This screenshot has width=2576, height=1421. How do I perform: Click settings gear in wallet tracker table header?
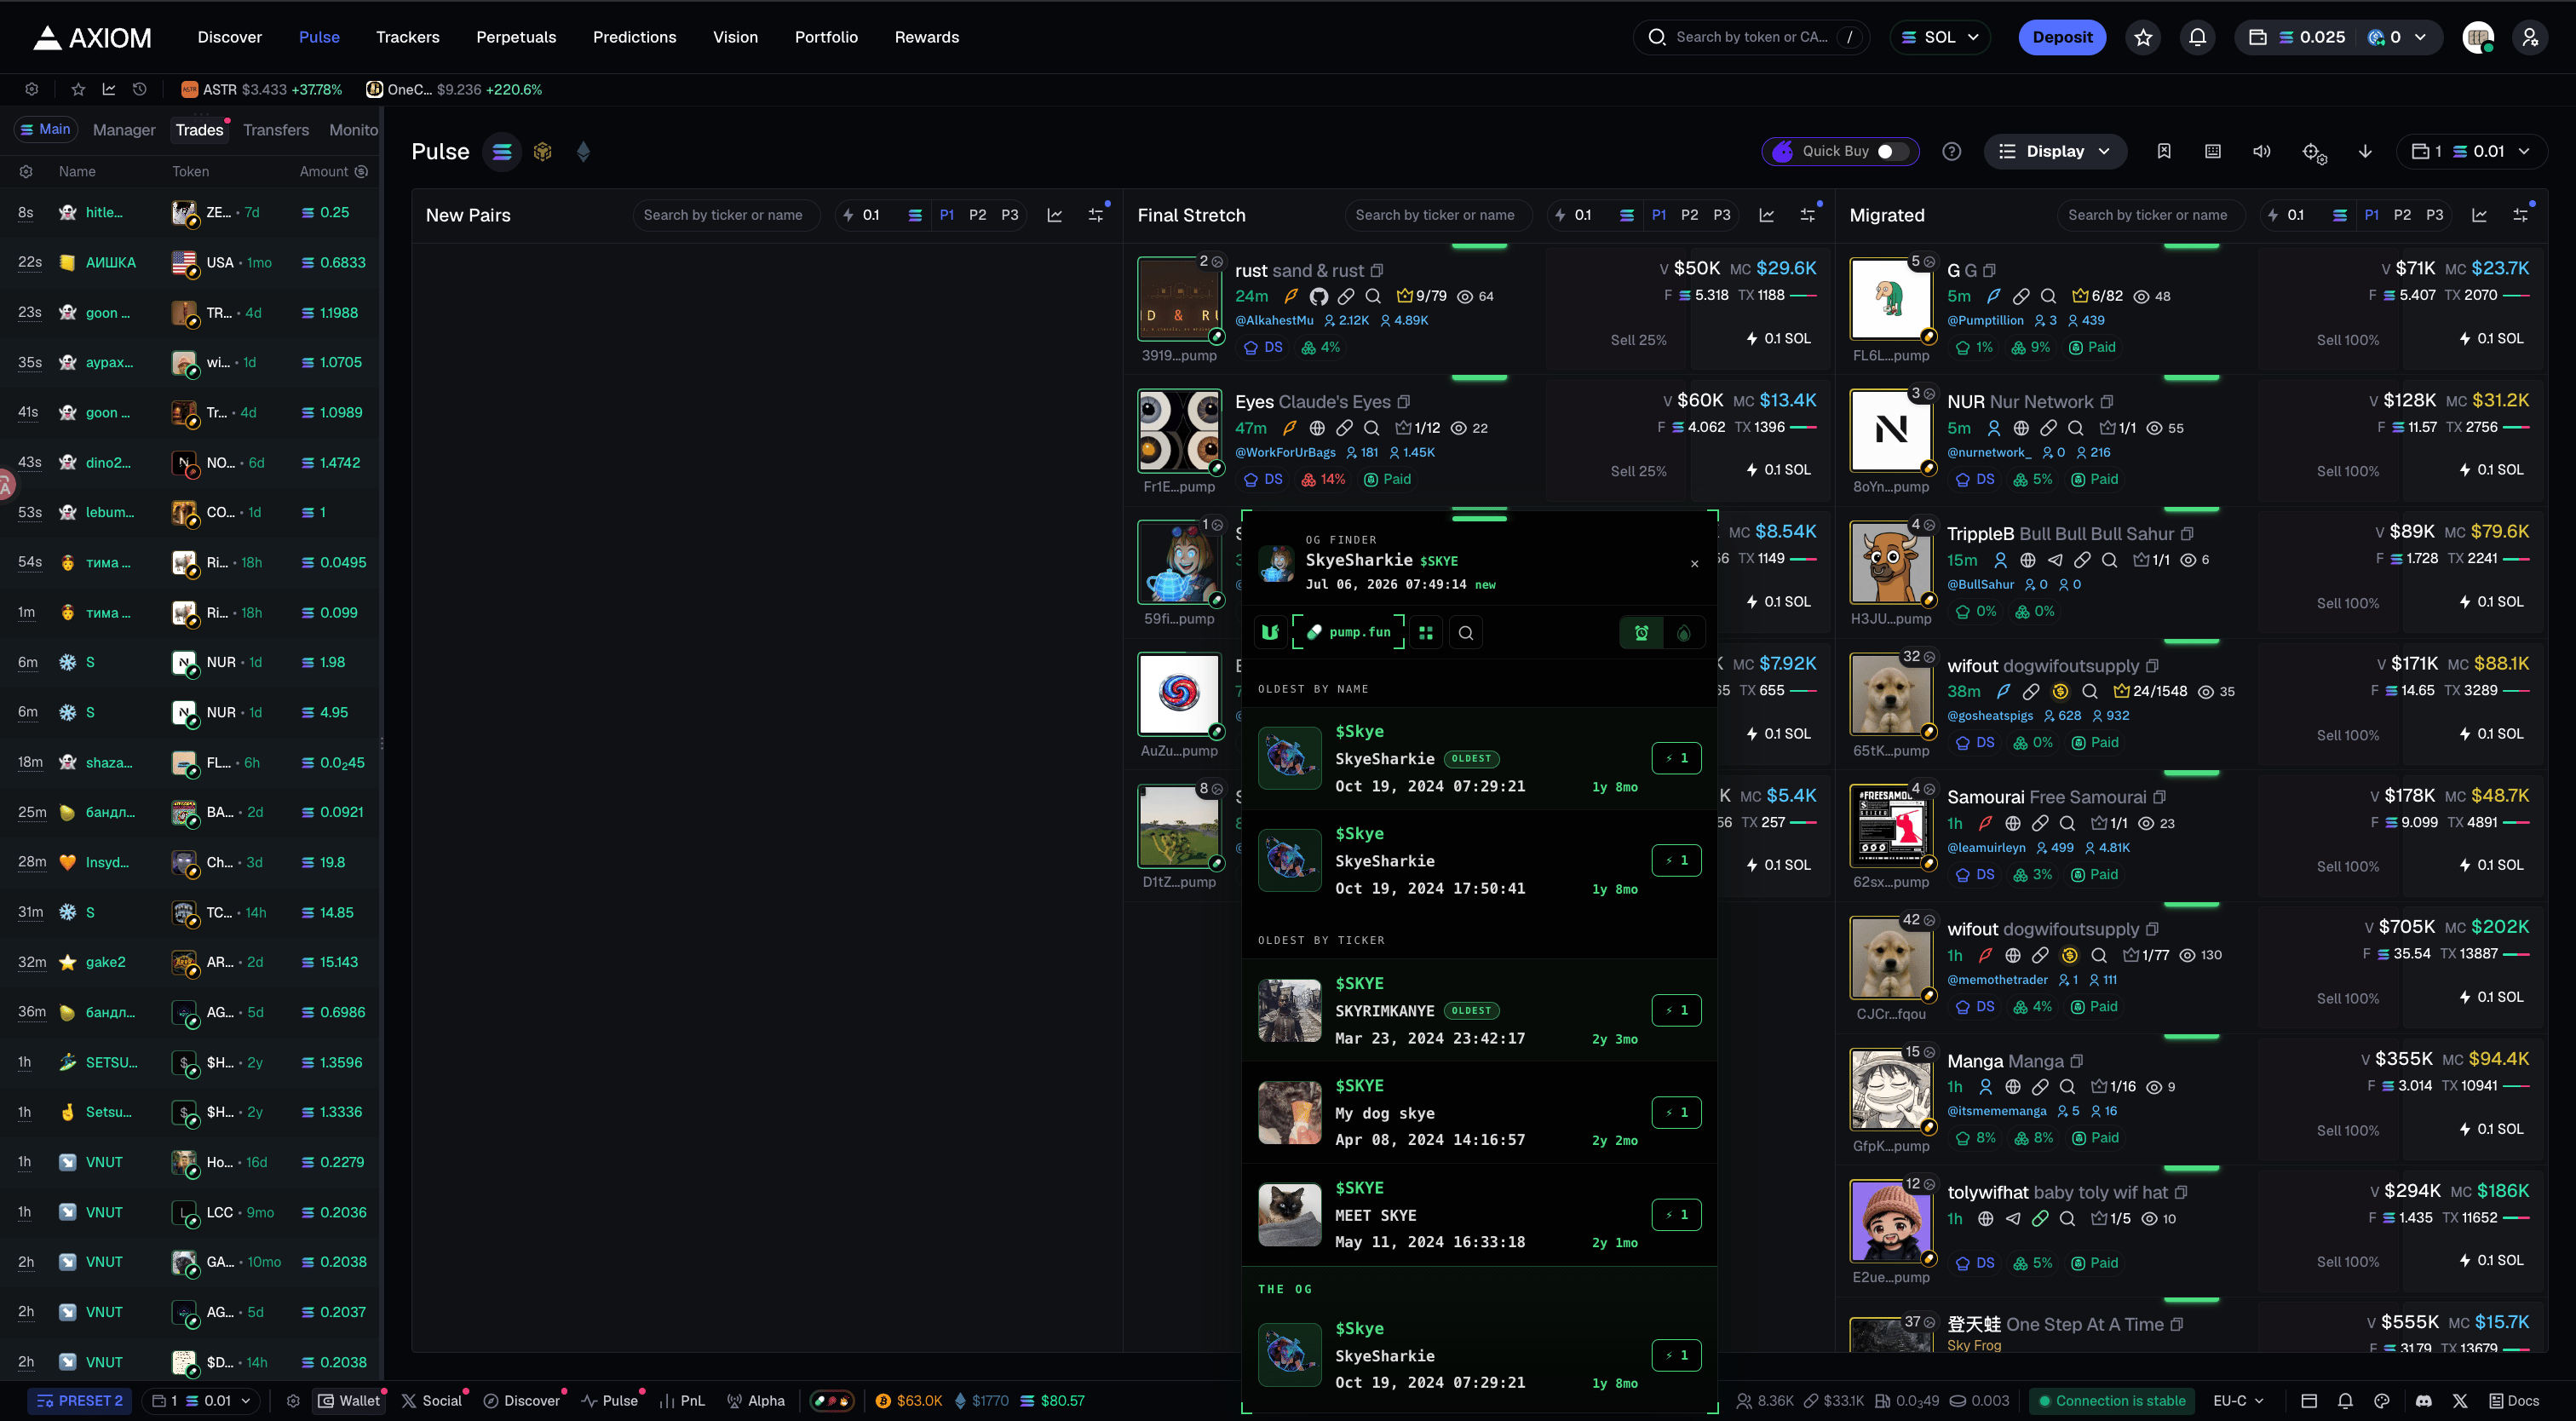pyautogui.click(x=26, y=172)
